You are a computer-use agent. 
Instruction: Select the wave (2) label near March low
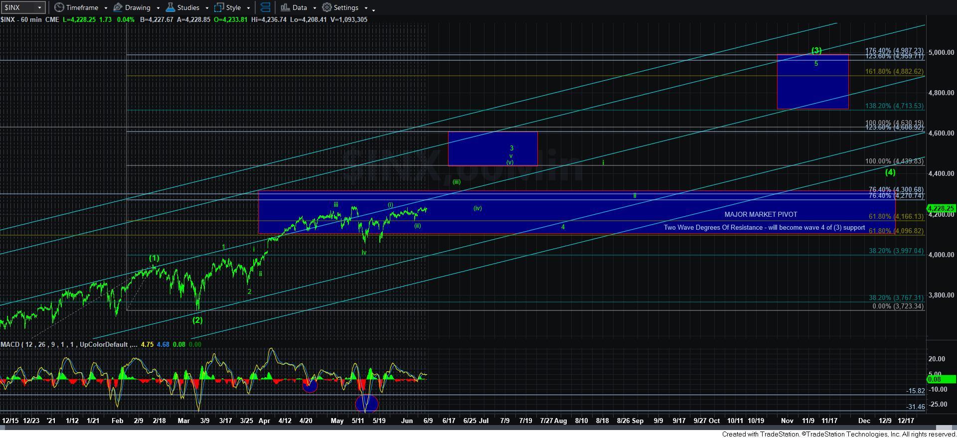198,320
